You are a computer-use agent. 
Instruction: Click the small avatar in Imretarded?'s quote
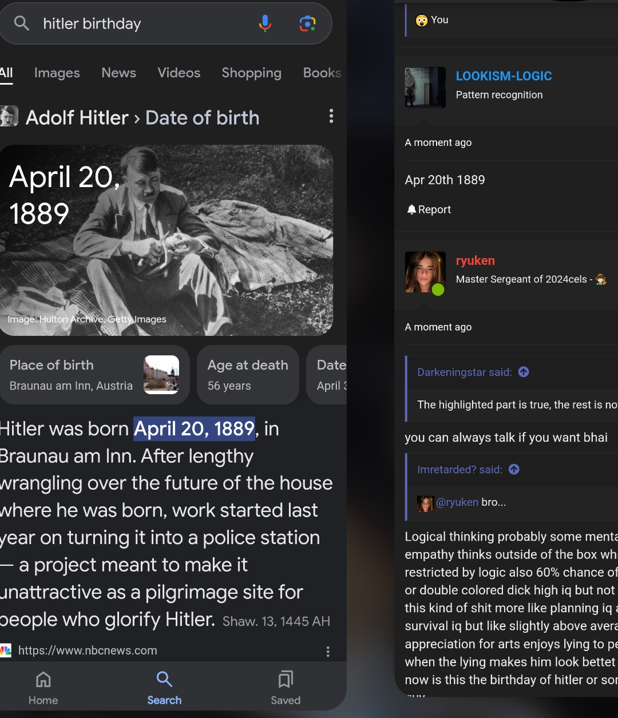point(425,503)
